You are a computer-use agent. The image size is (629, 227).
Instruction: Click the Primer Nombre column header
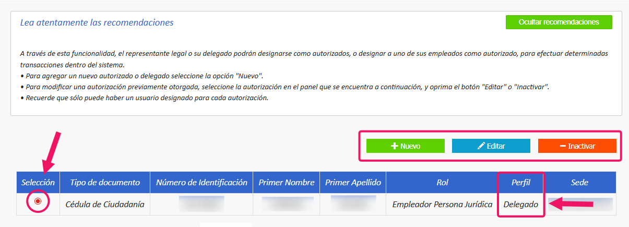(287, 182)
